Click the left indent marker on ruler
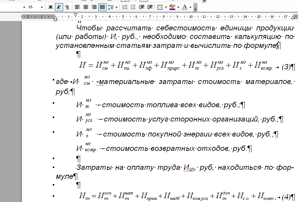298x202 pixels. coord(55,19)
